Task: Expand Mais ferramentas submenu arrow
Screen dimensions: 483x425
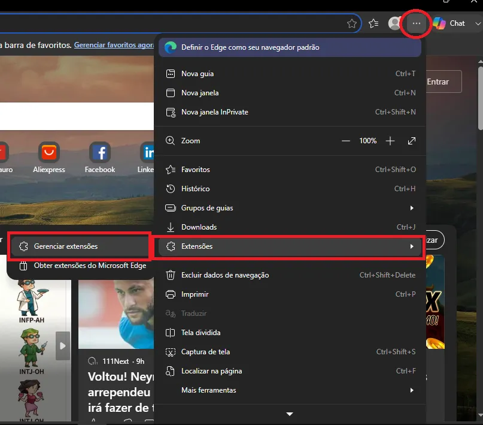Action: (412, 390)
